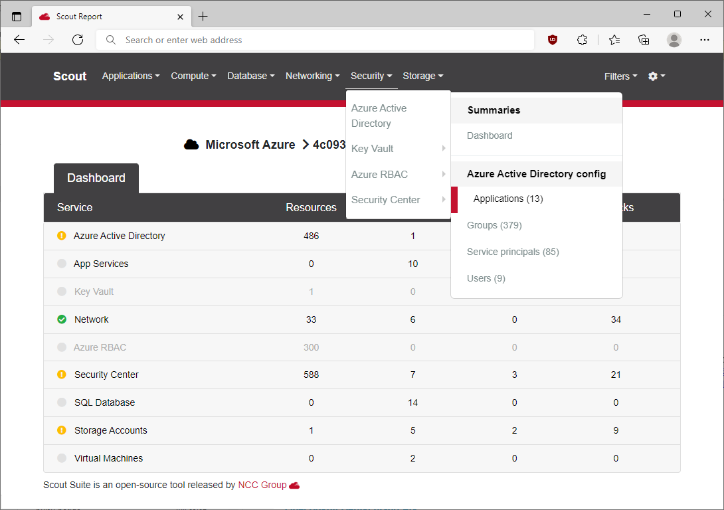Click the Service column header

(75, 208)
